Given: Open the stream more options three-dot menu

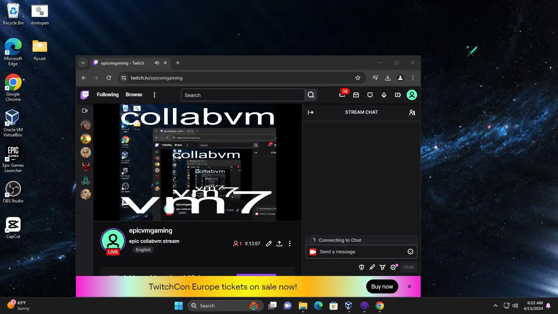Looking at the screenshot, I should 290,244.
